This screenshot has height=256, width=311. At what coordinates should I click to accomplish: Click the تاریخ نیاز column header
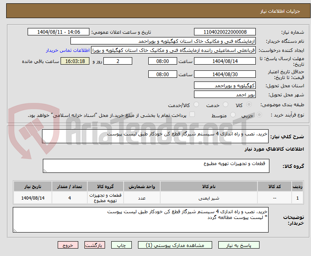pyautogui.click(x=33, y=186)
